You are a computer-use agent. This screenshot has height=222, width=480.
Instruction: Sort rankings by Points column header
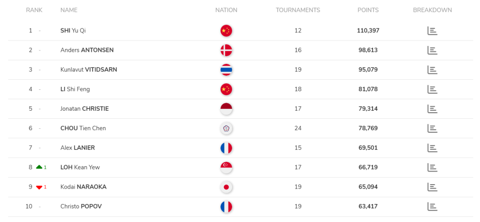point(368,10)
